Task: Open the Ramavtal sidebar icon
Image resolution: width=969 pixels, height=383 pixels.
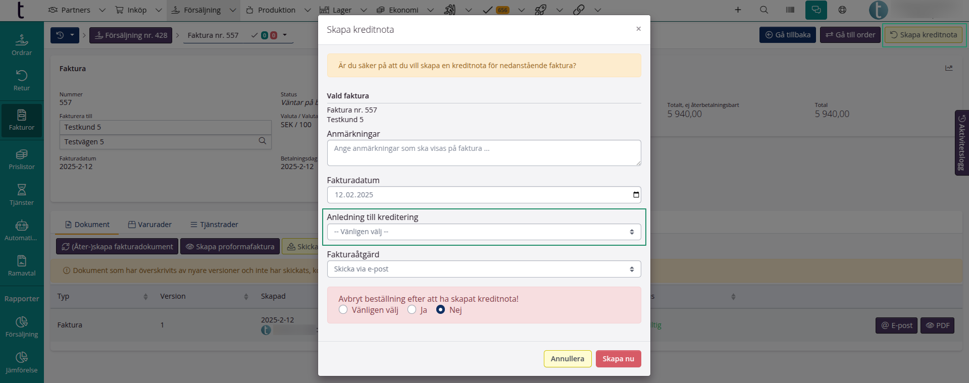Action: 22,265
